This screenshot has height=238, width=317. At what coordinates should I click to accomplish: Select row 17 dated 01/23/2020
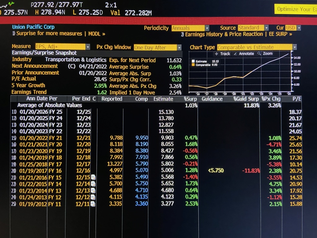pyautogui.click(x=156, y=151)
